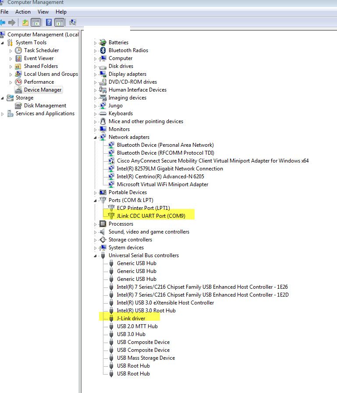This screenshot has width=337, height=393.
Task: Click the Processors chip icon
Action: (x=103, y=224)
